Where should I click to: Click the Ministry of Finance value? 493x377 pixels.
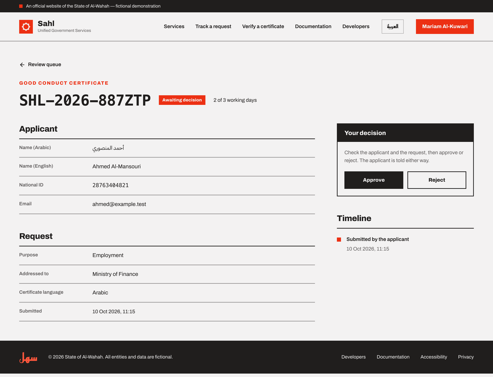(x=115, y=274)
